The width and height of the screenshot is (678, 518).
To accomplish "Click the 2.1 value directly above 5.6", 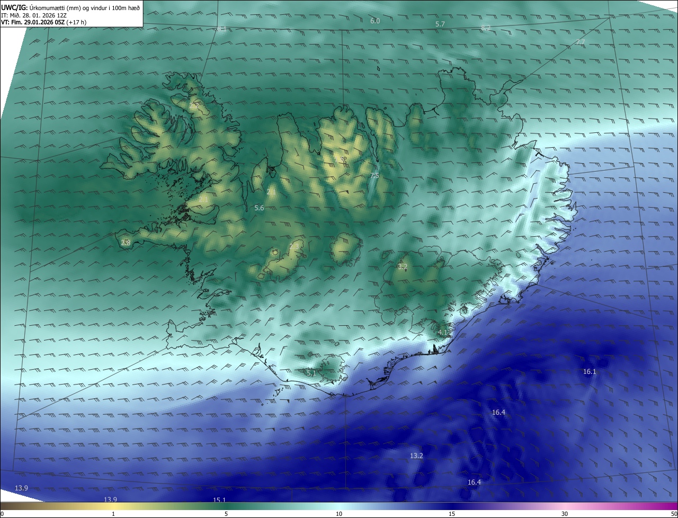I will pyautogui.click(x=271, y=192).
